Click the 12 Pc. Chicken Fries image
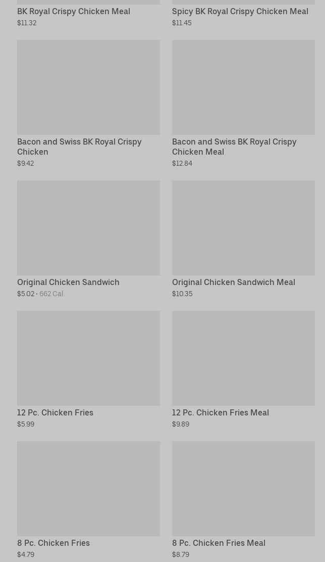Image resolution: width=325 pixels, height=562 pixels. [x=88, y=358]
